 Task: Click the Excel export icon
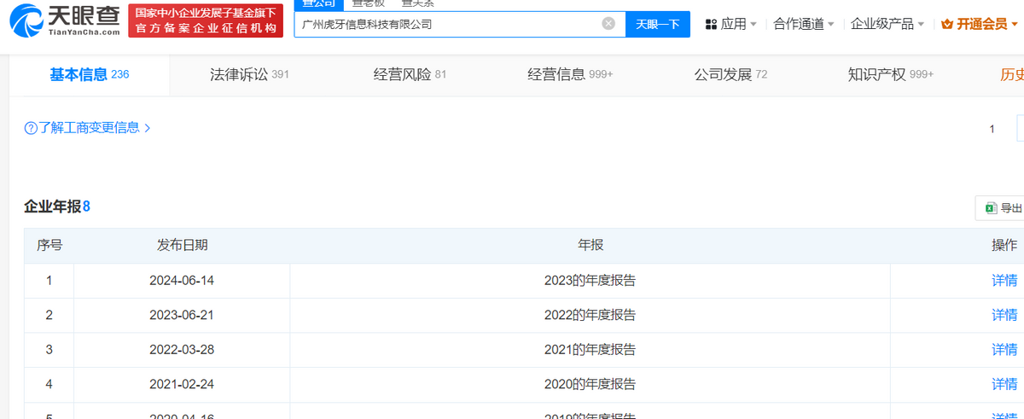point(991,208)
